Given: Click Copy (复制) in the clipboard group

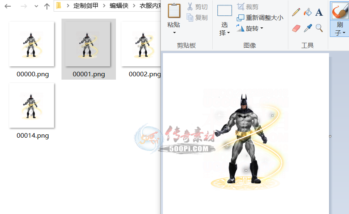Looking at the screenshot, I should pyautogui.click(x=197, y=17).
